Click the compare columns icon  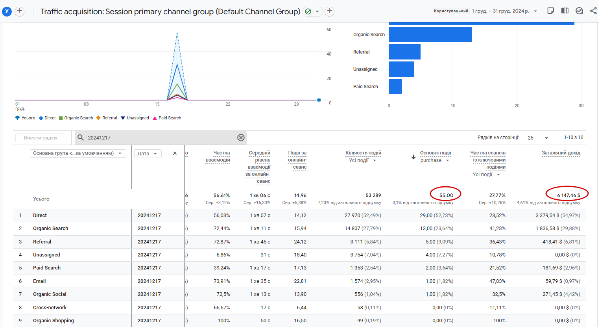pos(565,11)
